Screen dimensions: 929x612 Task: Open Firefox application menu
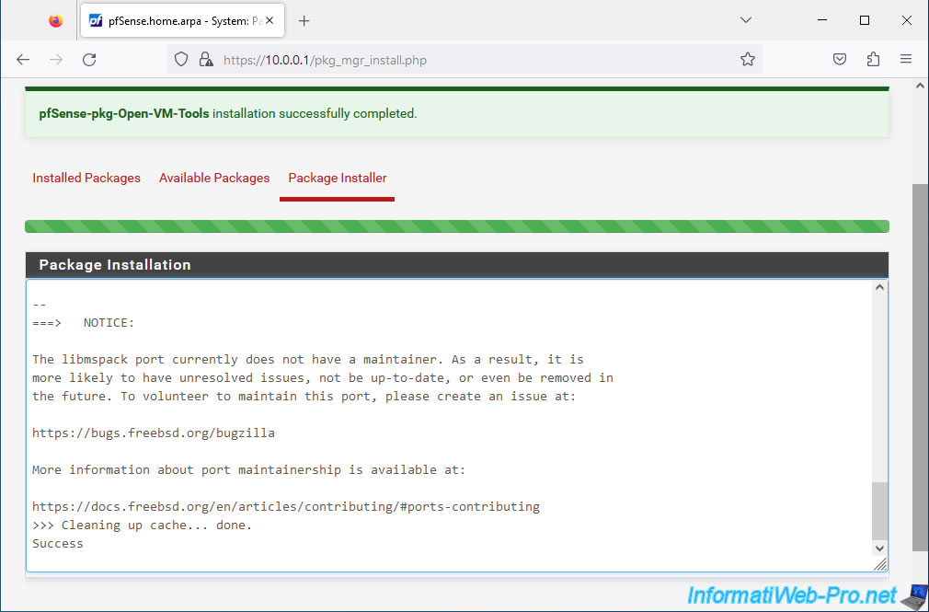click(x=906, y=59)
